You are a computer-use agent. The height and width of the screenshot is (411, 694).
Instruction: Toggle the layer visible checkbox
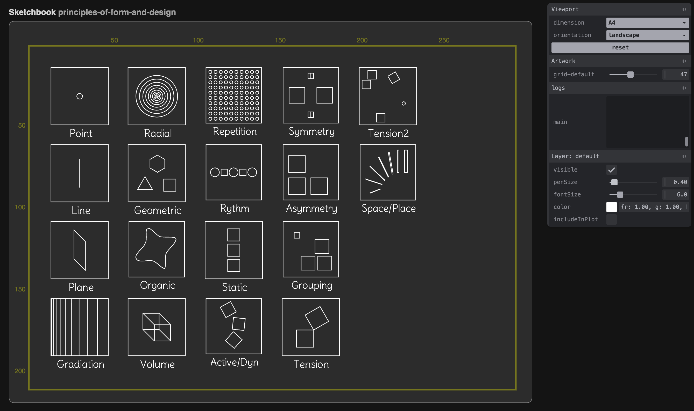[x=611, y=170]
